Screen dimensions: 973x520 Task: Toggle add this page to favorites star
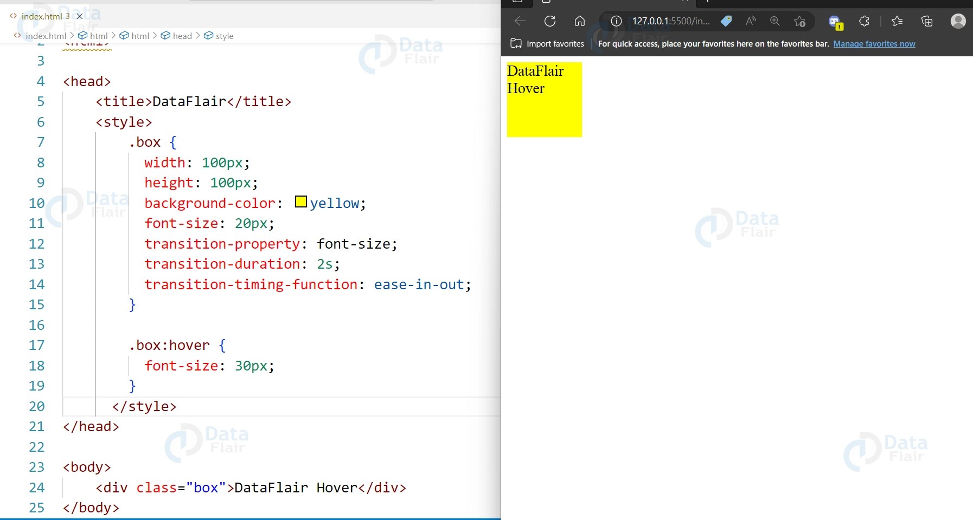click(x=800, y=22)
